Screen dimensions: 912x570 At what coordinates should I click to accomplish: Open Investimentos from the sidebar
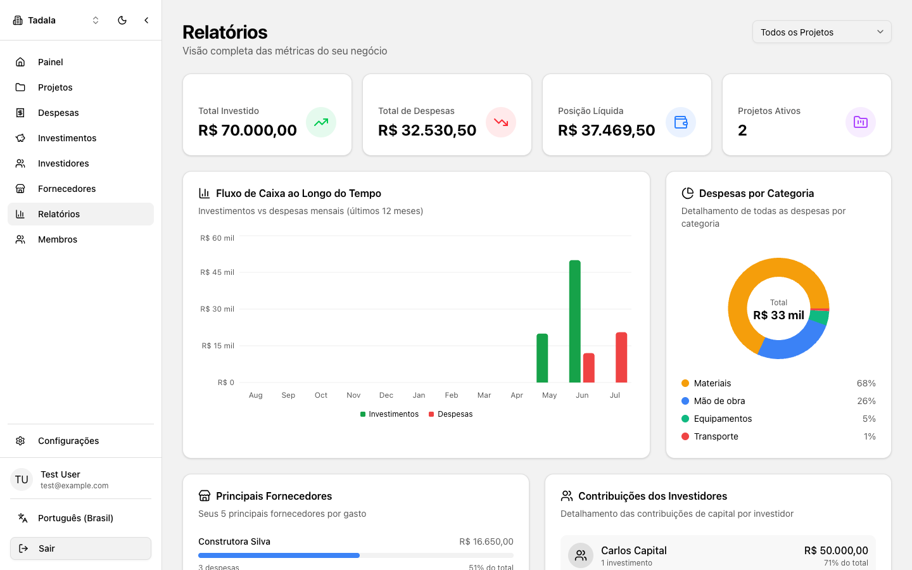tap(80, 138)
